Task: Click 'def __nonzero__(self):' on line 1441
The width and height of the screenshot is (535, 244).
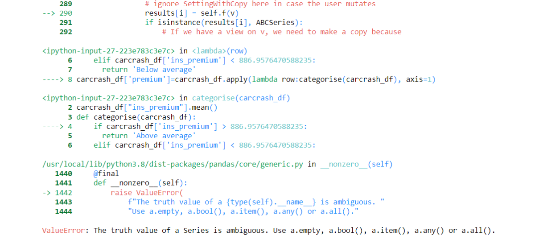Action: point(140,183)
